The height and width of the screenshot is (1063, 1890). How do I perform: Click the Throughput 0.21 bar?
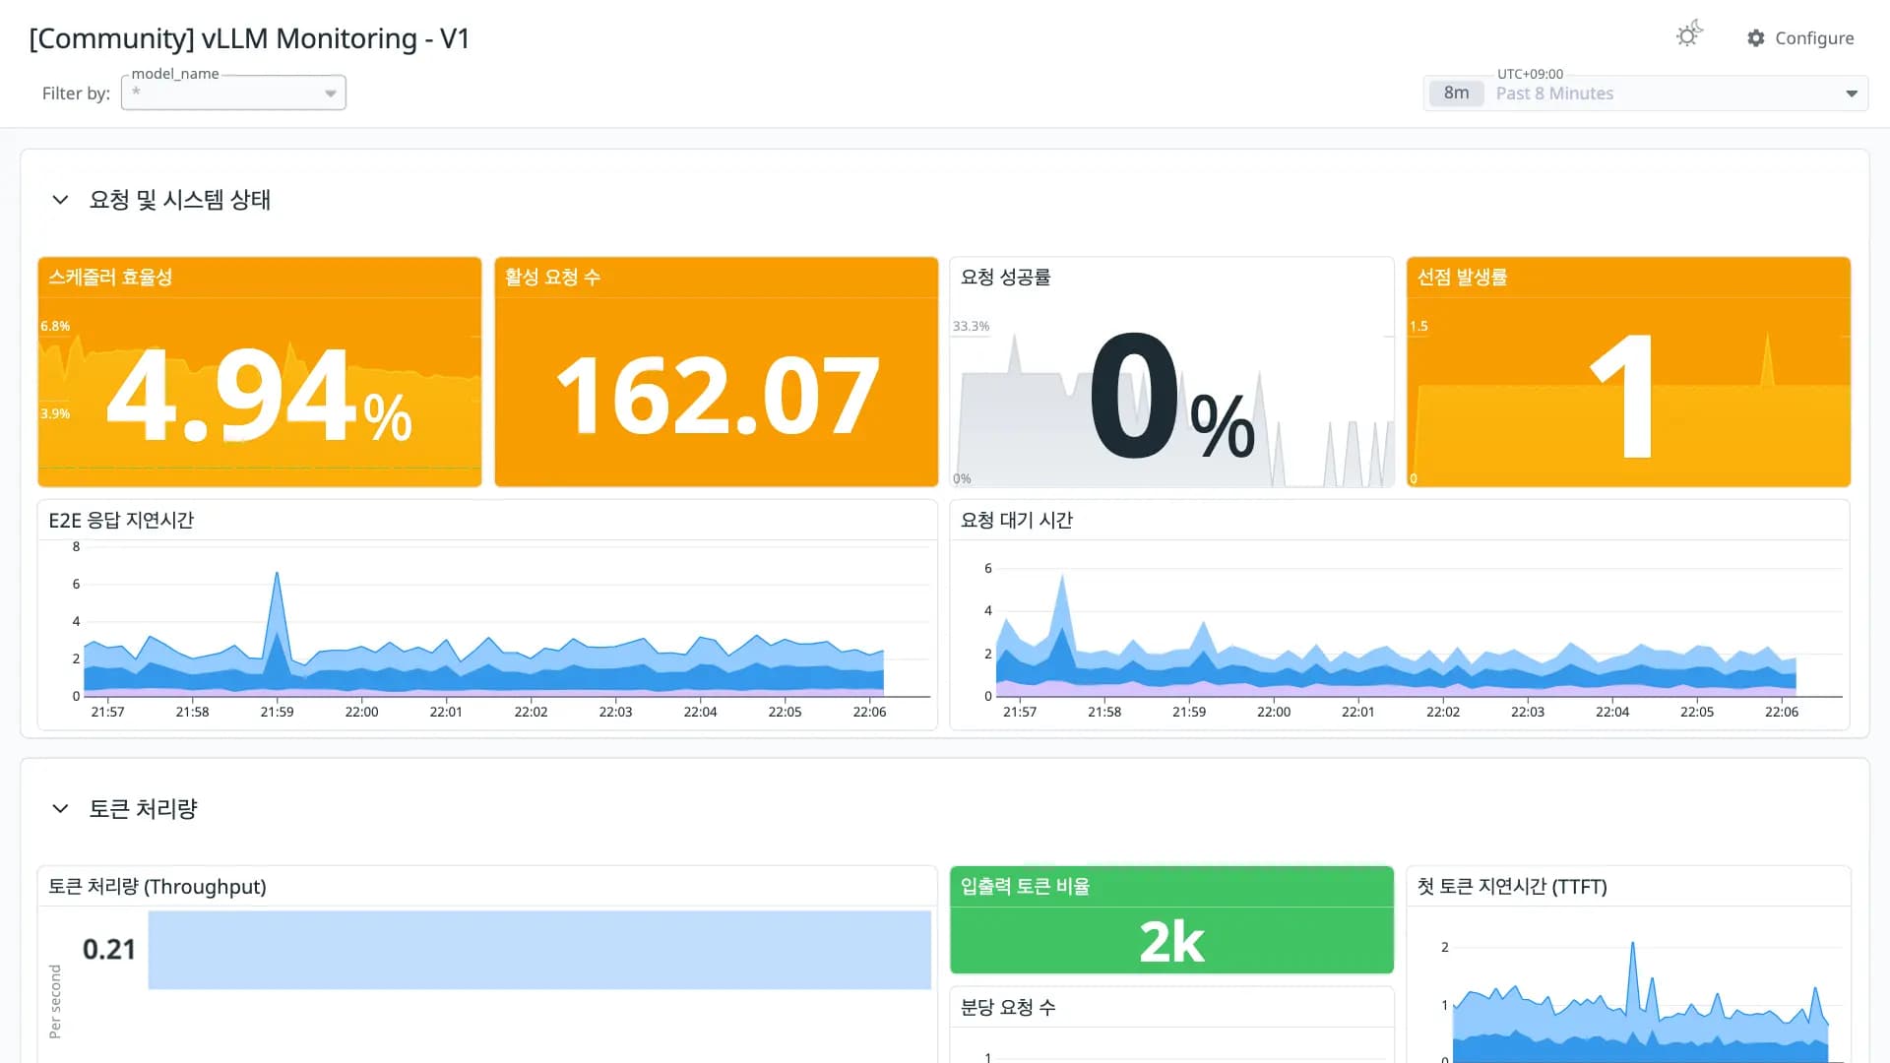(x=539, y=950)
